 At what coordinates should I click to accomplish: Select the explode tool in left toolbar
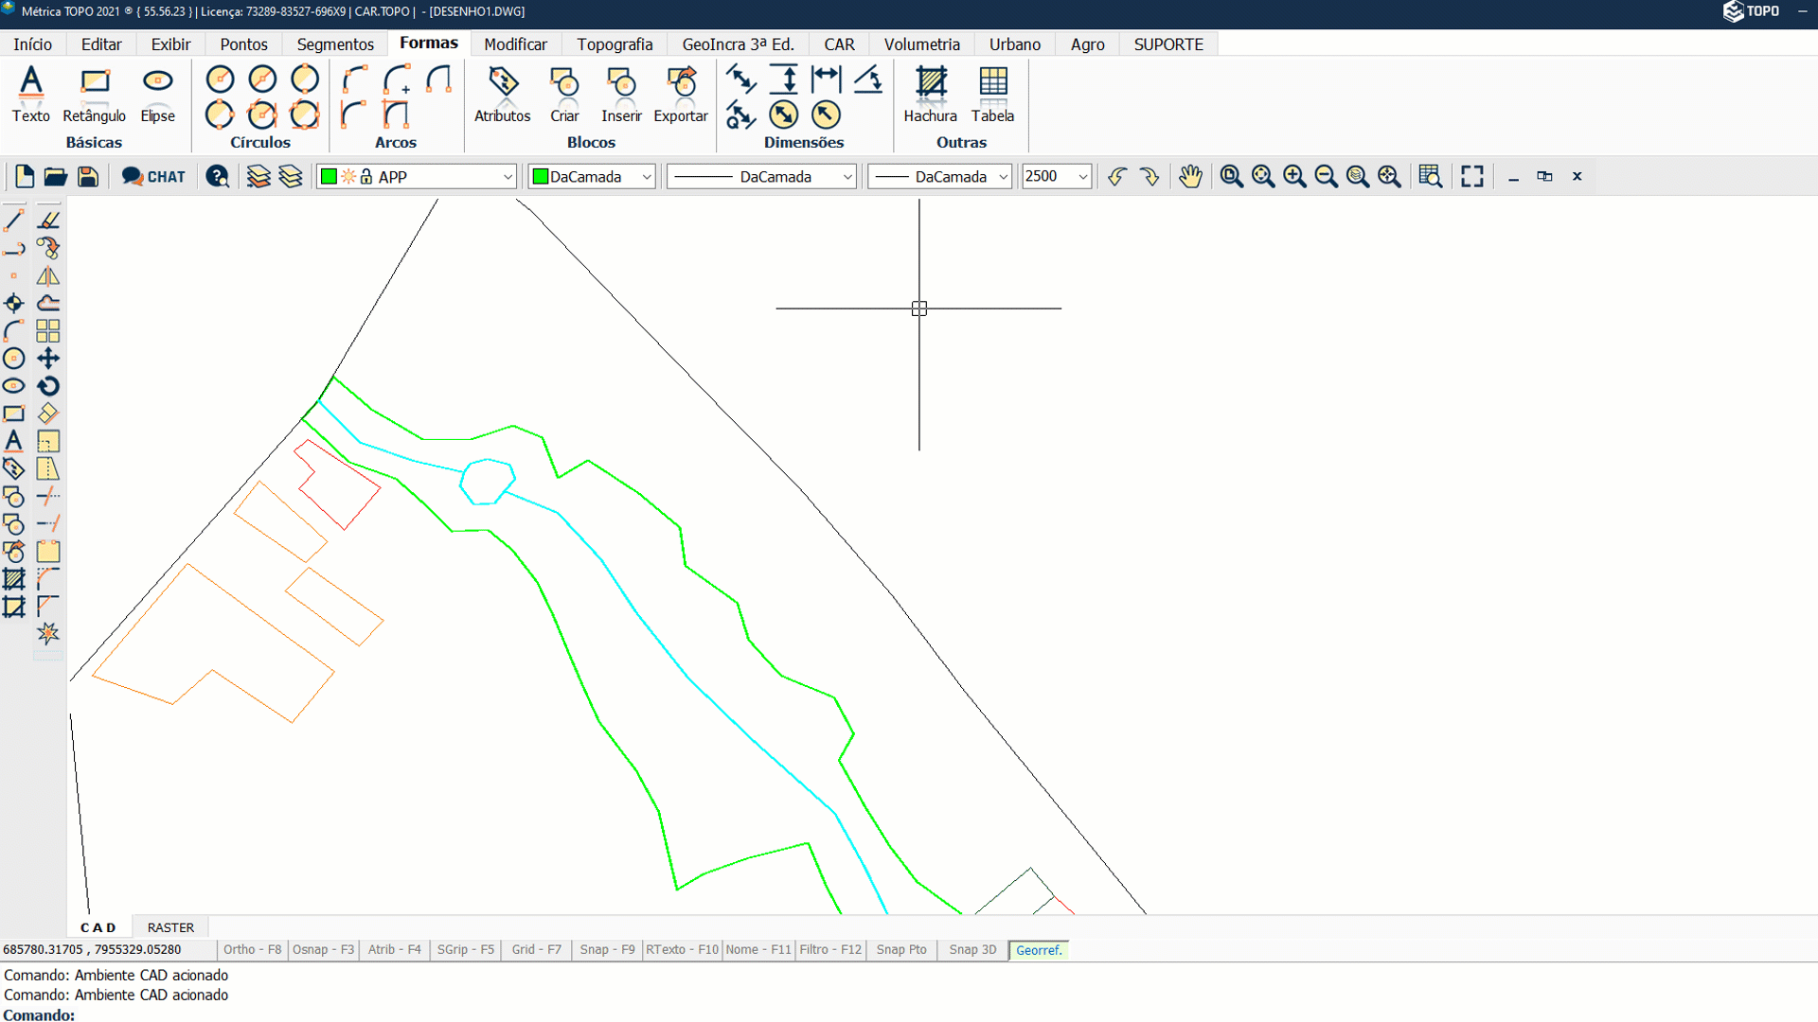(x=48, y=633)
